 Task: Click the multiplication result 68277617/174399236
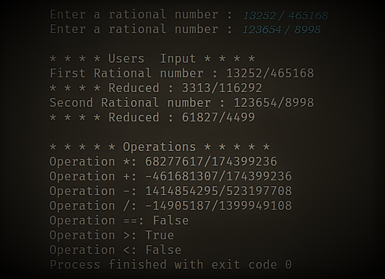coord(211,162)
